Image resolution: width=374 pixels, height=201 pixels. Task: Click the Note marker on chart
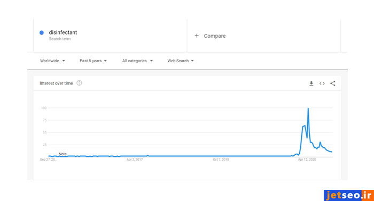coord(63,154)
